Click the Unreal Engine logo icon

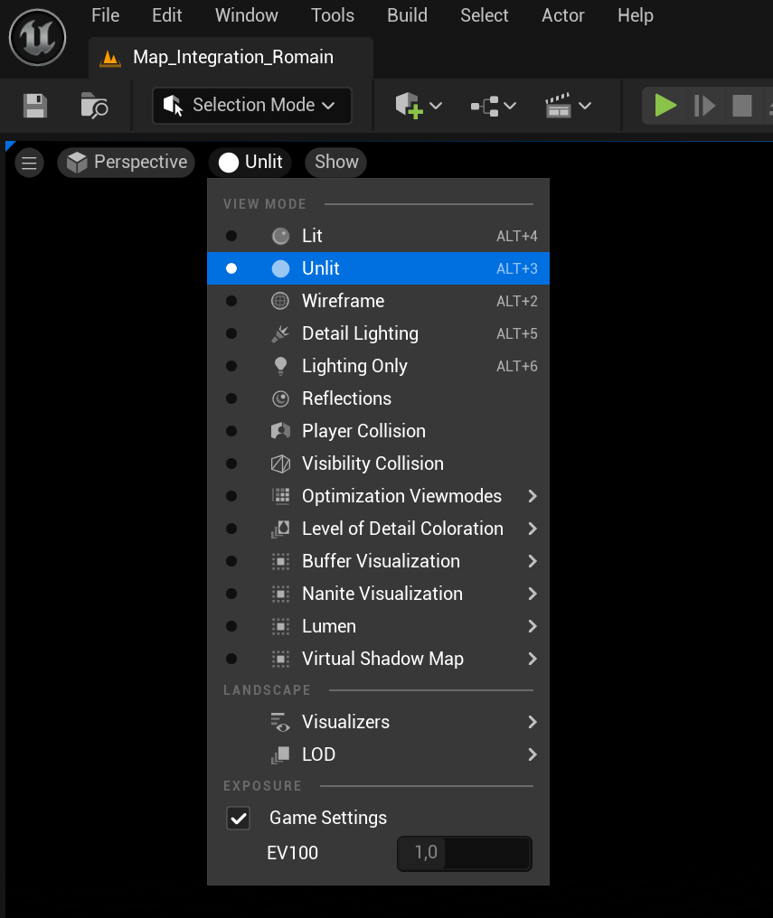[37, 37]
